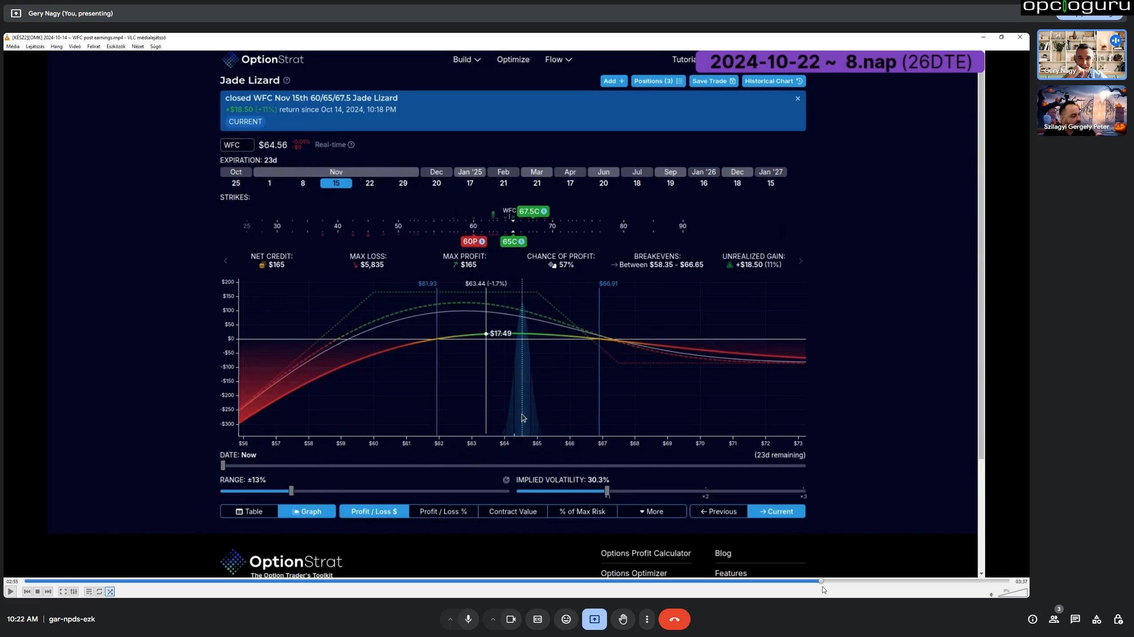Screen dimensions: 1134x637
Task: Skip to next media in VLC
Action: point(48,591)
